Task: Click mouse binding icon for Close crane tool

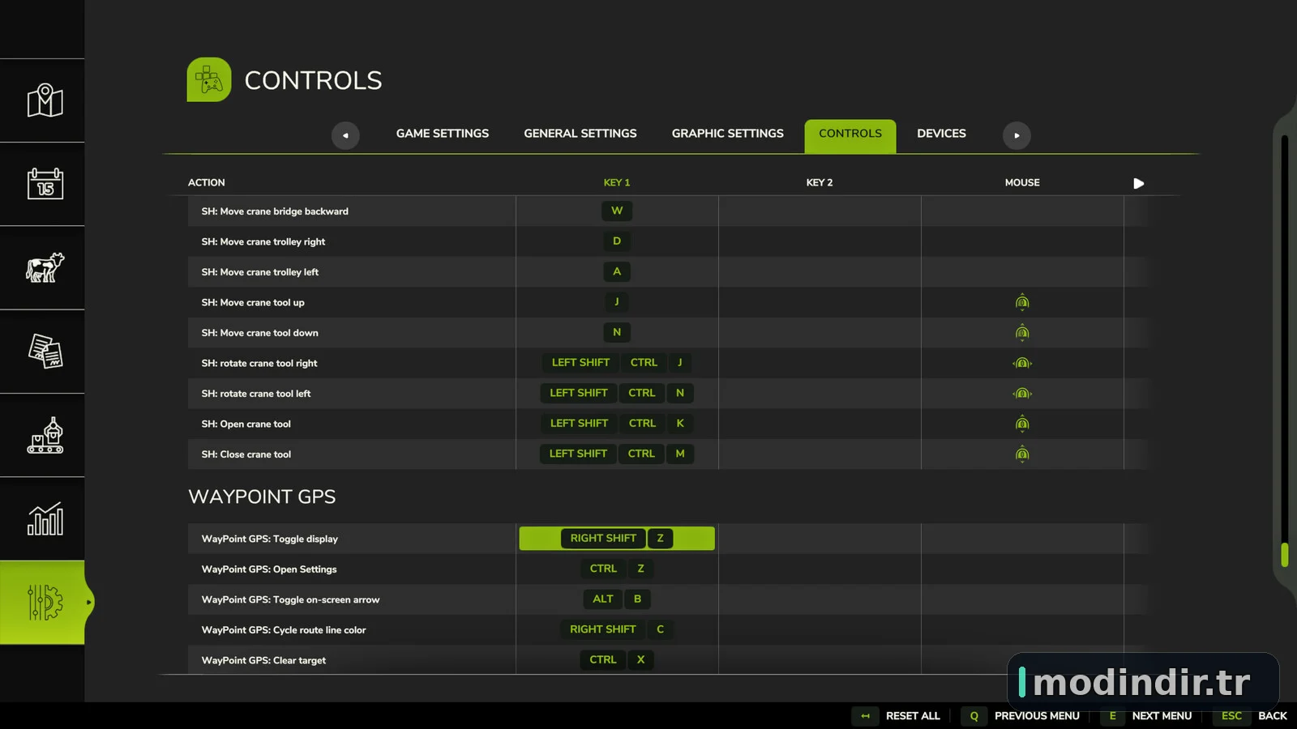Action: [x=1022, y=454]
